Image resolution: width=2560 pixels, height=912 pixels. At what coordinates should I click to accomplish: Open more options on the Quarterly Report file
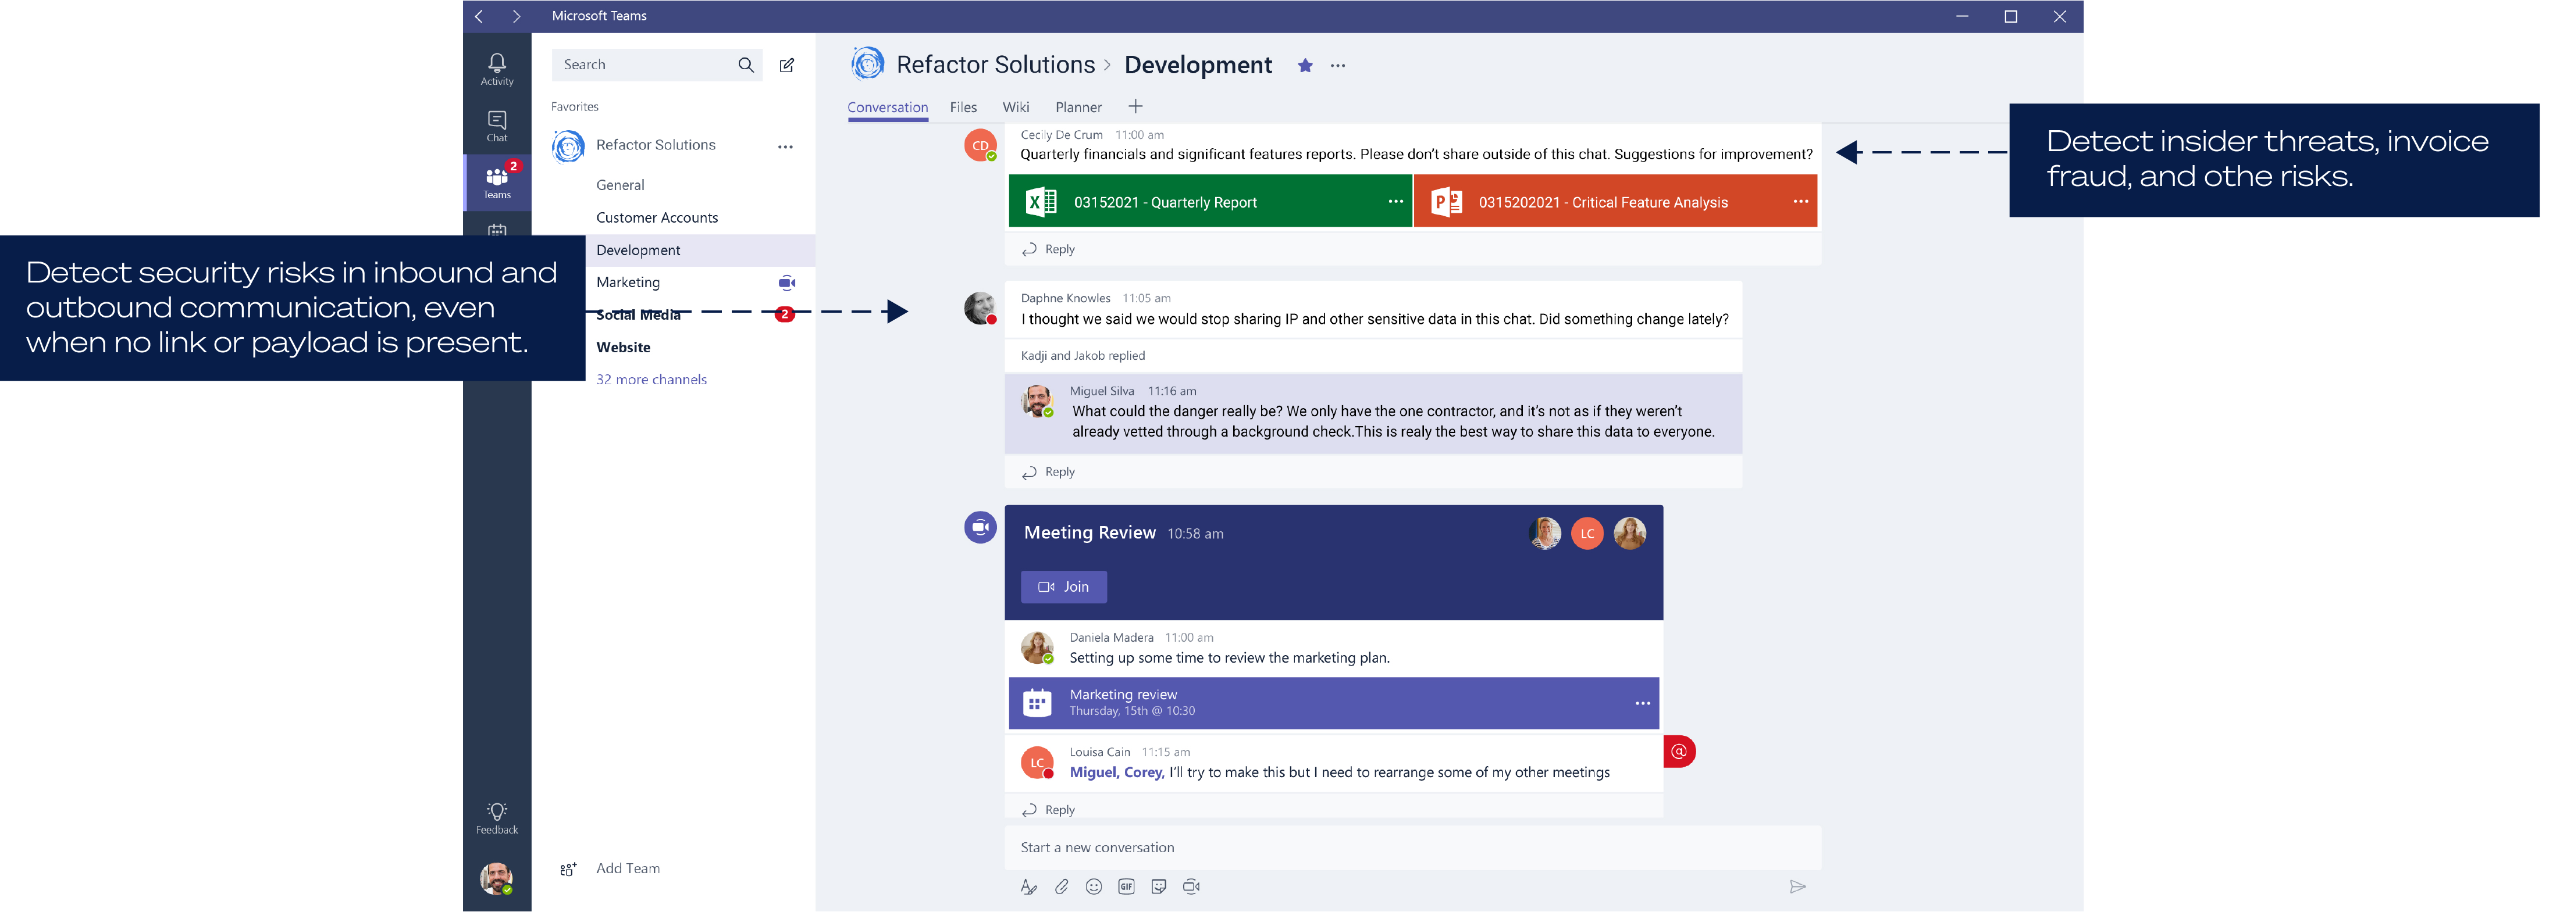(x=1395, y=201)
